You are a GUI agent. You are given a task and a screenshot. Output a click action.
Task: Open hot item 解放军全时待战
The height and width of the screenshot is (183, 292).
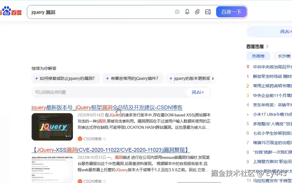click(272, 76)
